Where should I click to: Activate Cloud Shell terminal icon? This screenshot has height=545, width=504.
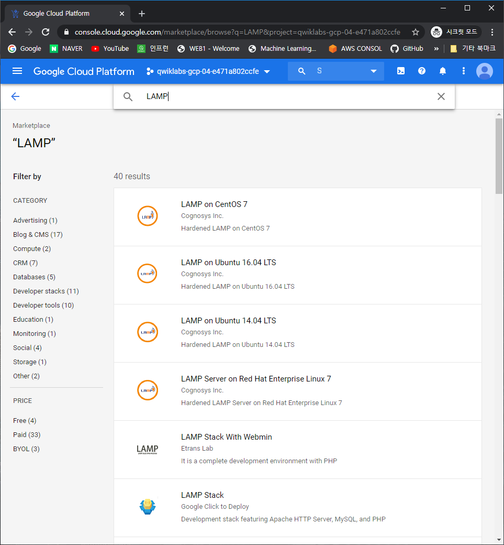point(400,71)
